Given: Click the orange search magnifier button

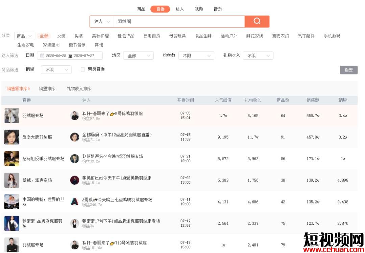Looking at the screenshot, I should 257,21.
